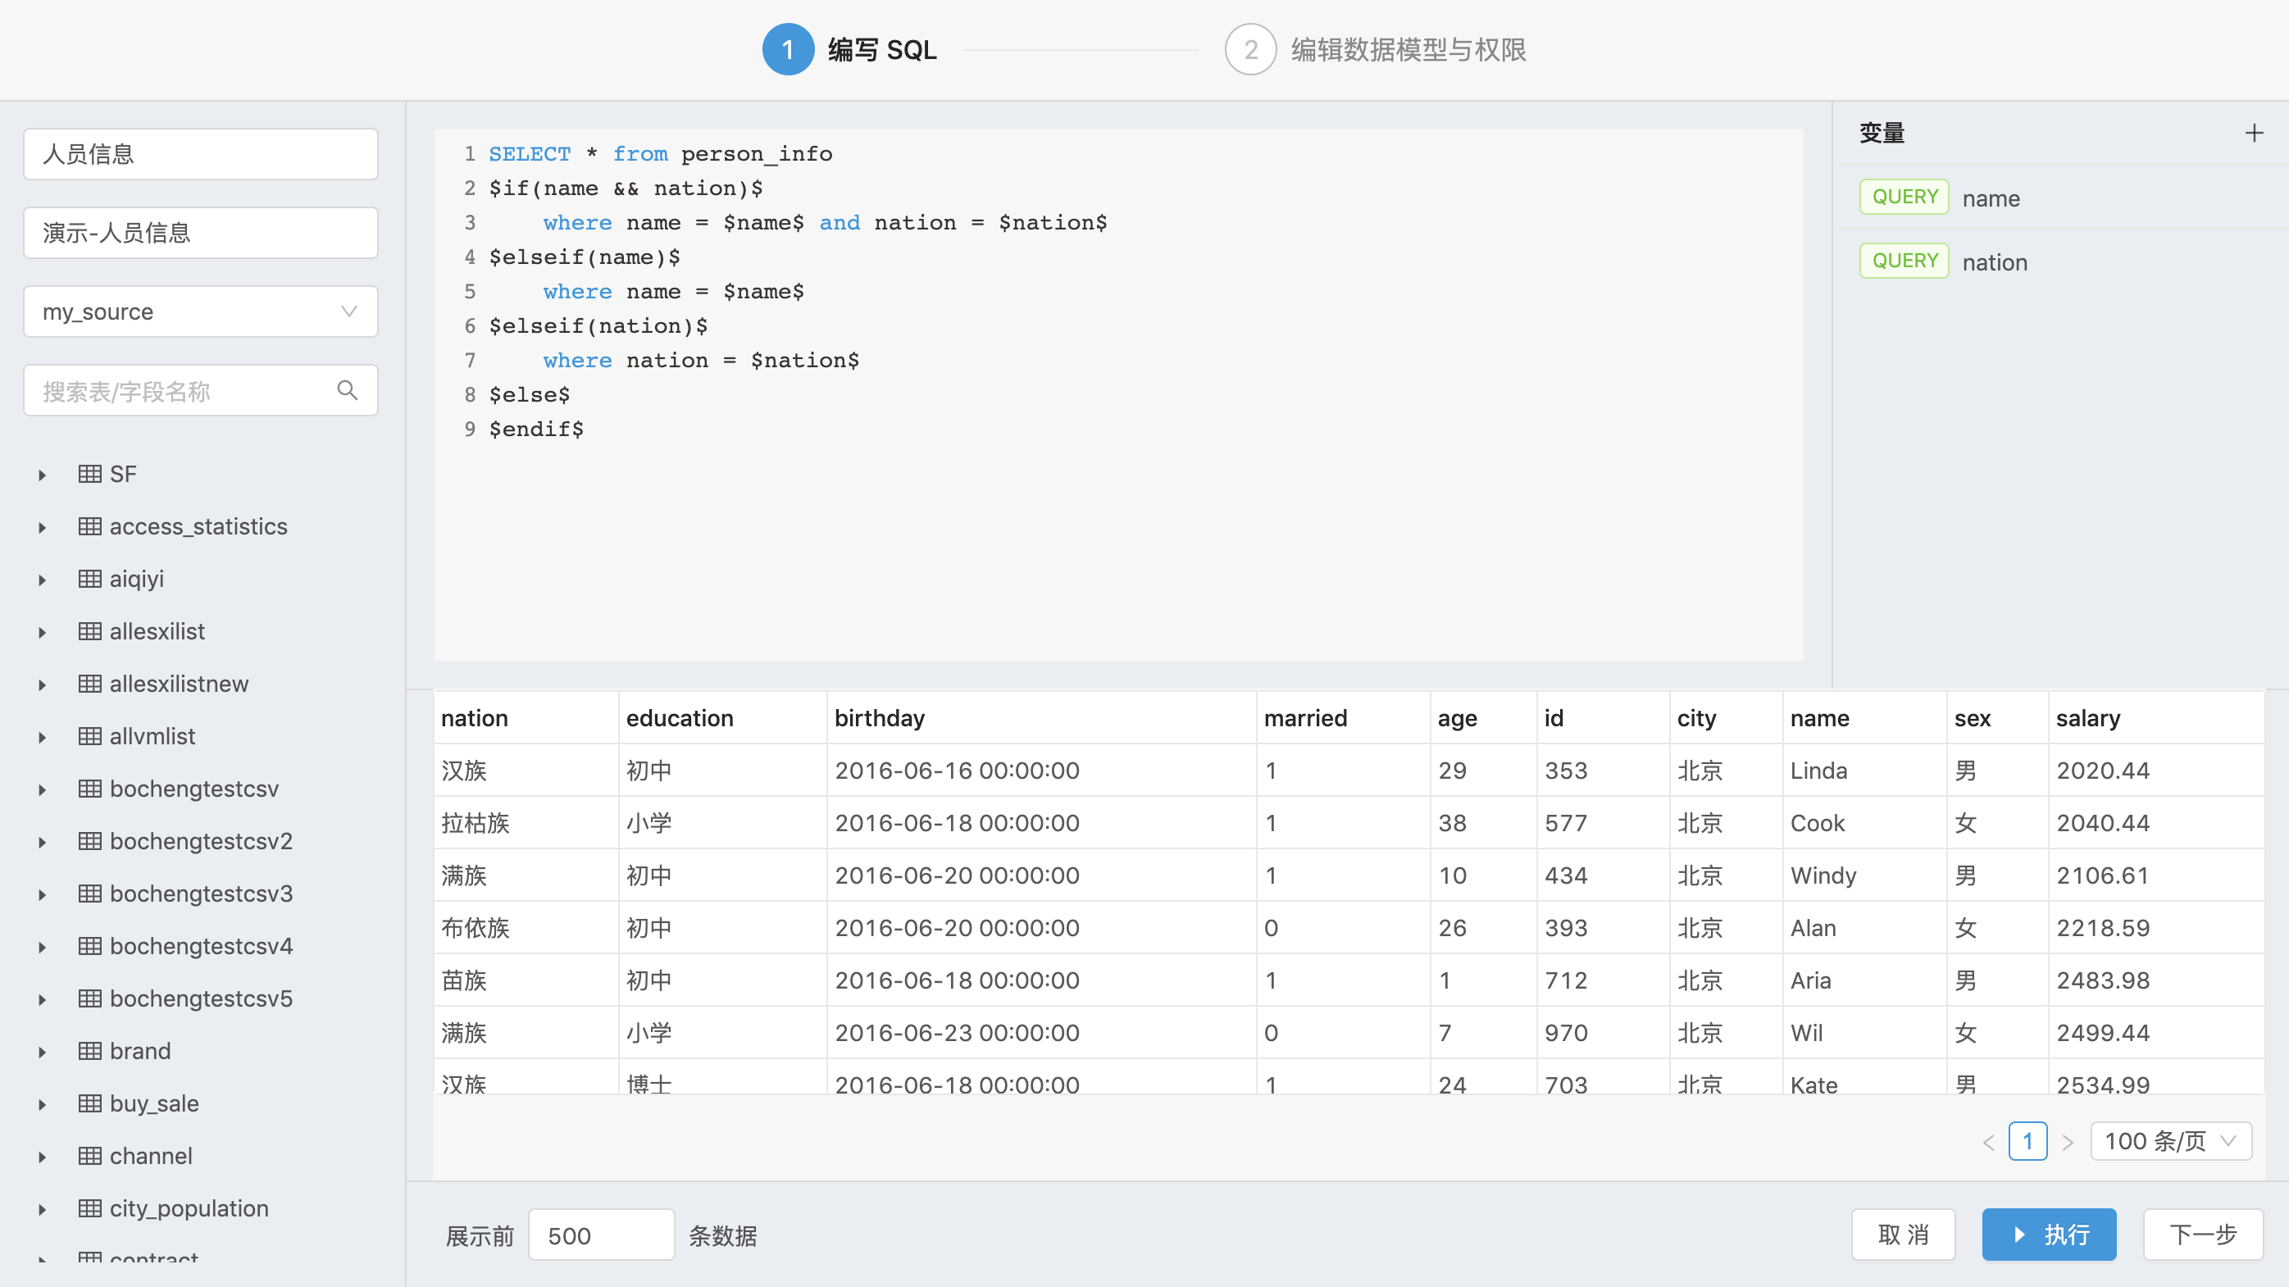Expand the access_statistics table node

pyautogui.click(x=42, y=527)
